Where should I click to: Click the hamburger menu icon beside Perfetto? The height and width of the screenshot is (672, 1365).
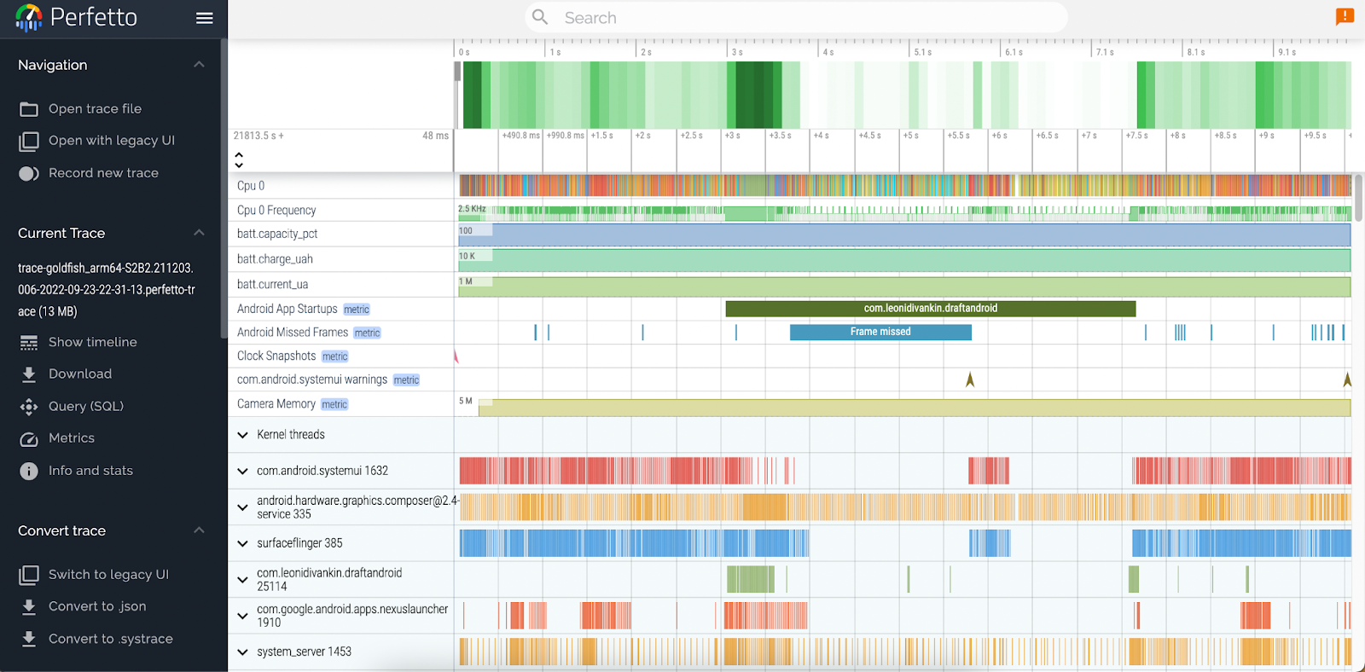[204, 18]
